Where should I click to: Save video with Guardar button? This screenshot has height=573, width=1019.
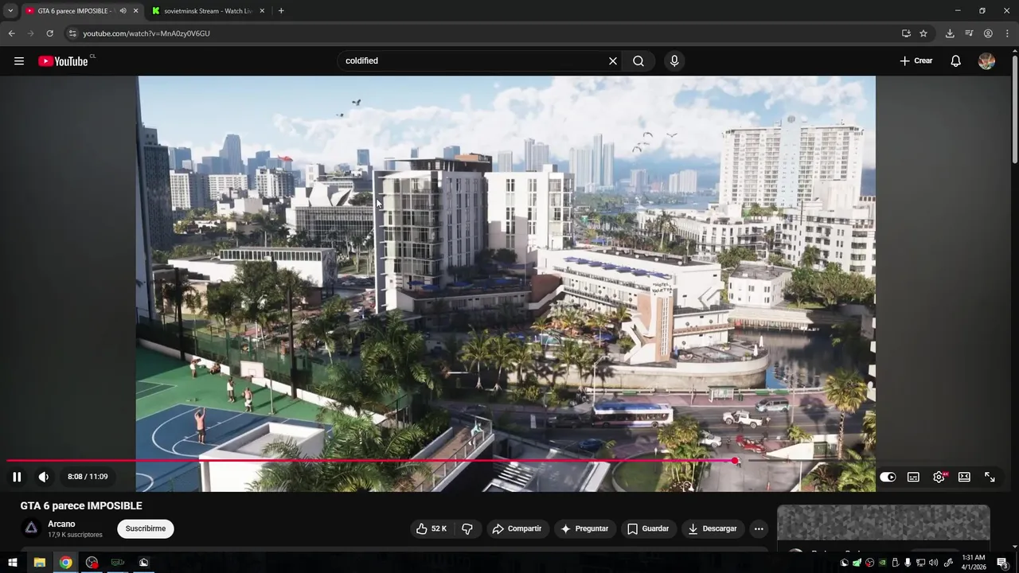(647, 528)
